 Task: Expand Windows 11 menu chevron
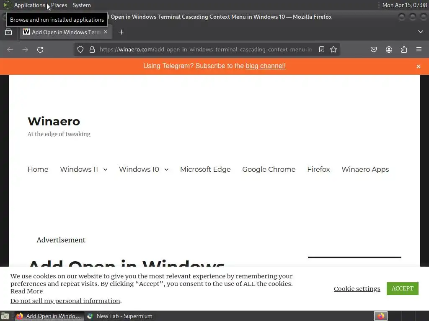[x=105, y=170]
